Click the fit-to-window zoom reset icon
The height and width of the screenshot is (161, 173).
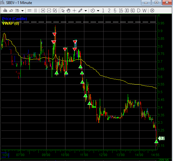(x=55, y=11)
